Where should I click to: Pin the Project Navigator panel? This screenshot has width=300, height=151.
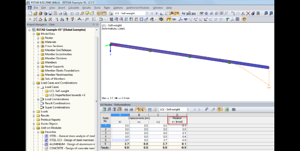pyautogui.click(x=94, y=25)
